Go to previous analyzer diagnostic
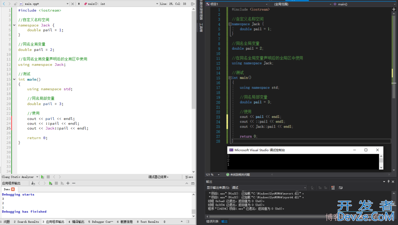The height and width of the screenshot is (225, 398). pos(54,177)
